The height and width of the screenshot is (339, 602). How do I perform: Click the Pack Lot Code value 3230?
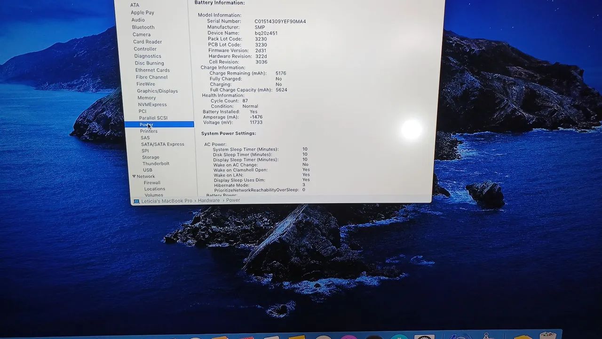coord(261,39)
